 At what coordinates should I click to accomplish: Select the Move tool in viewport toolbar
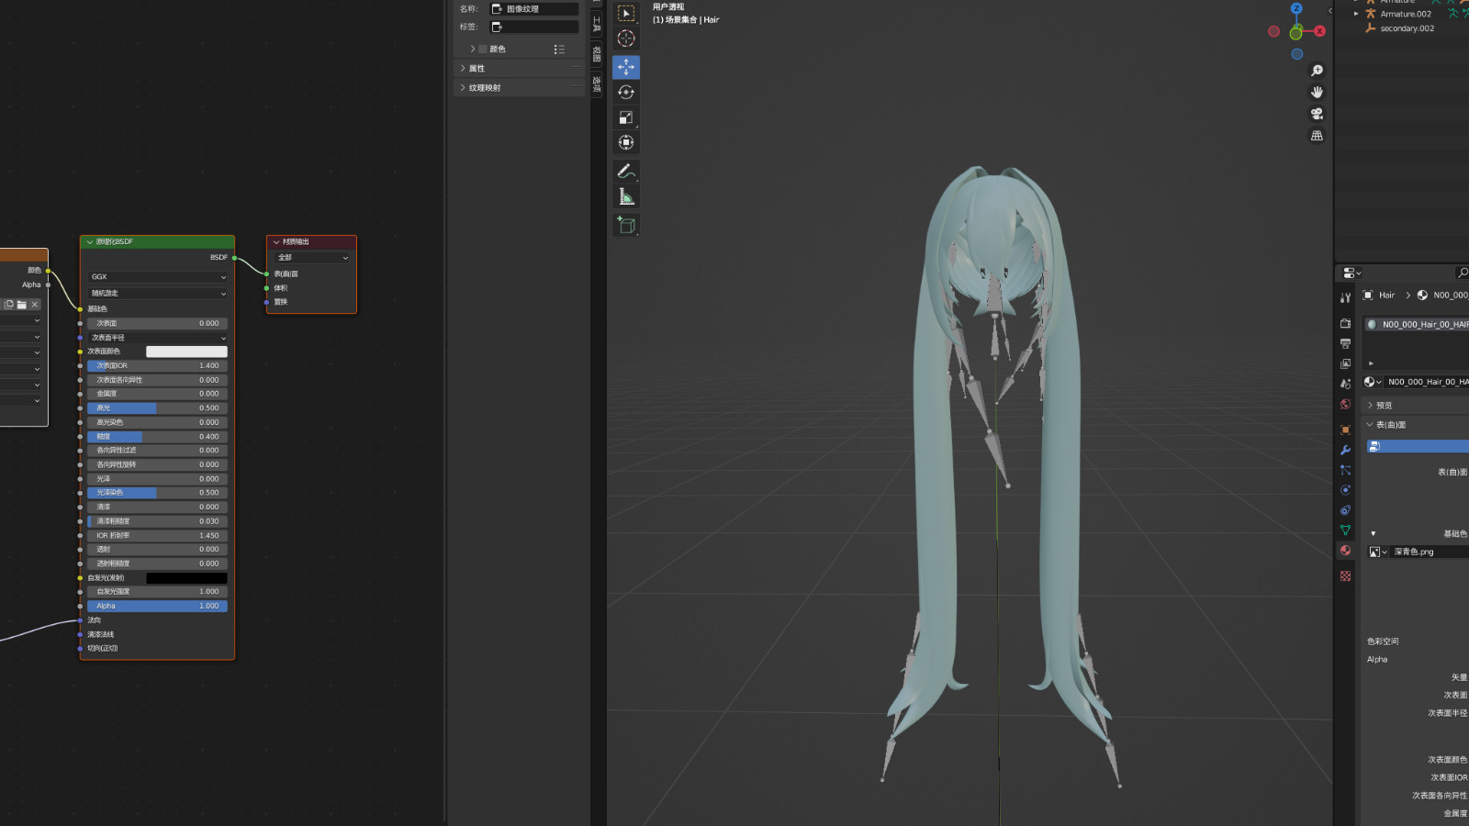tap(626, 67)
